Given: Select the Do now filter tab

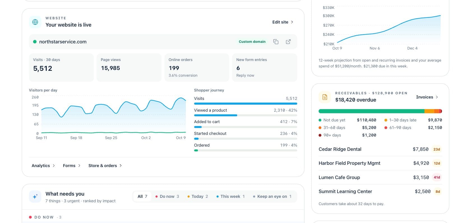Looking at the screenshot, I should [167, 196].
